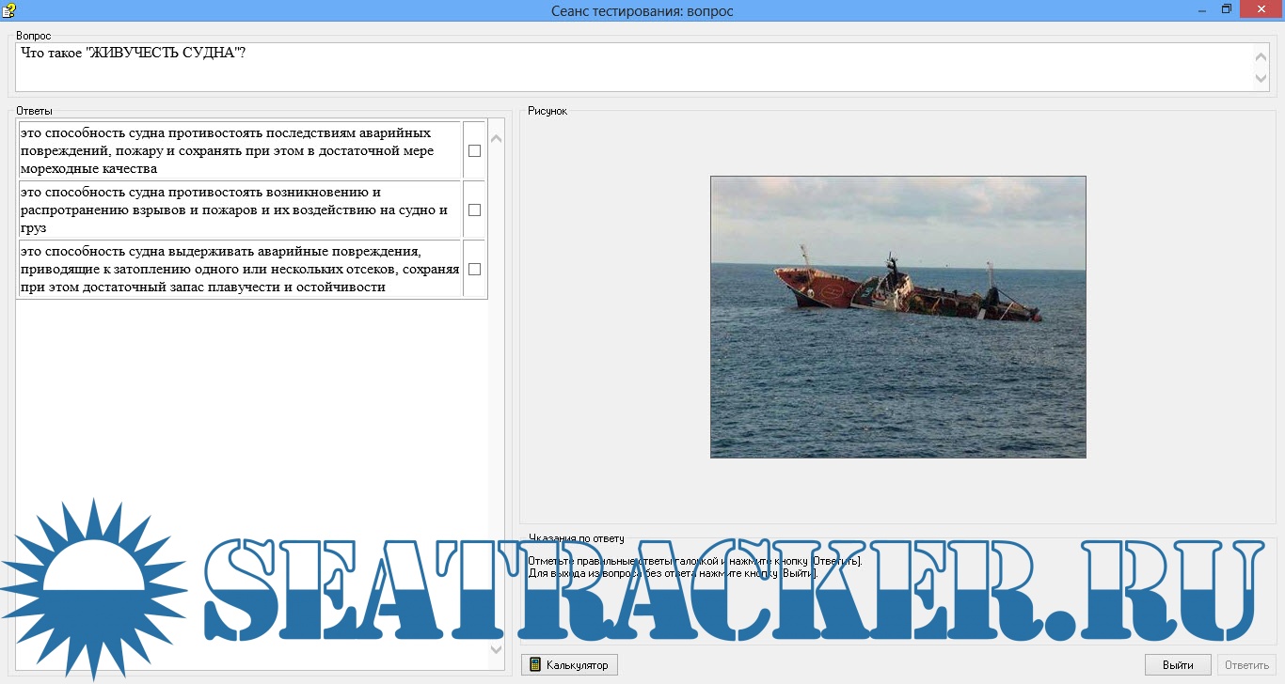Check the answer about мореходные качества
Screen dimensions: 1285x684
tap(474, 150)
